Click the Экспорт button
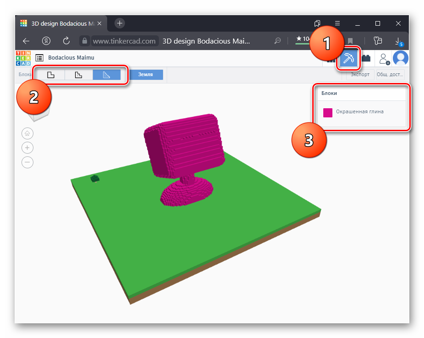 [x=360, y=75]
